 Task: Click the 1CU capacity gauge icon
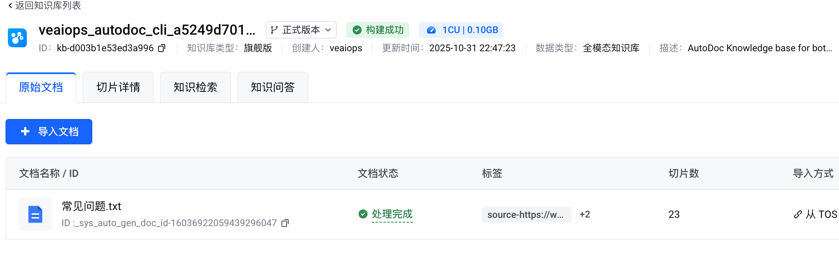[431, 30]
